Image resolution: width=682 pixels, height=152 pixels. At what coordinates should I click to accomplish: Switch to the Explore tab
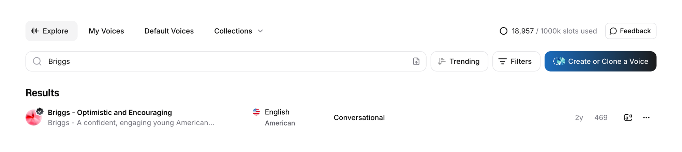coord(51,31)
